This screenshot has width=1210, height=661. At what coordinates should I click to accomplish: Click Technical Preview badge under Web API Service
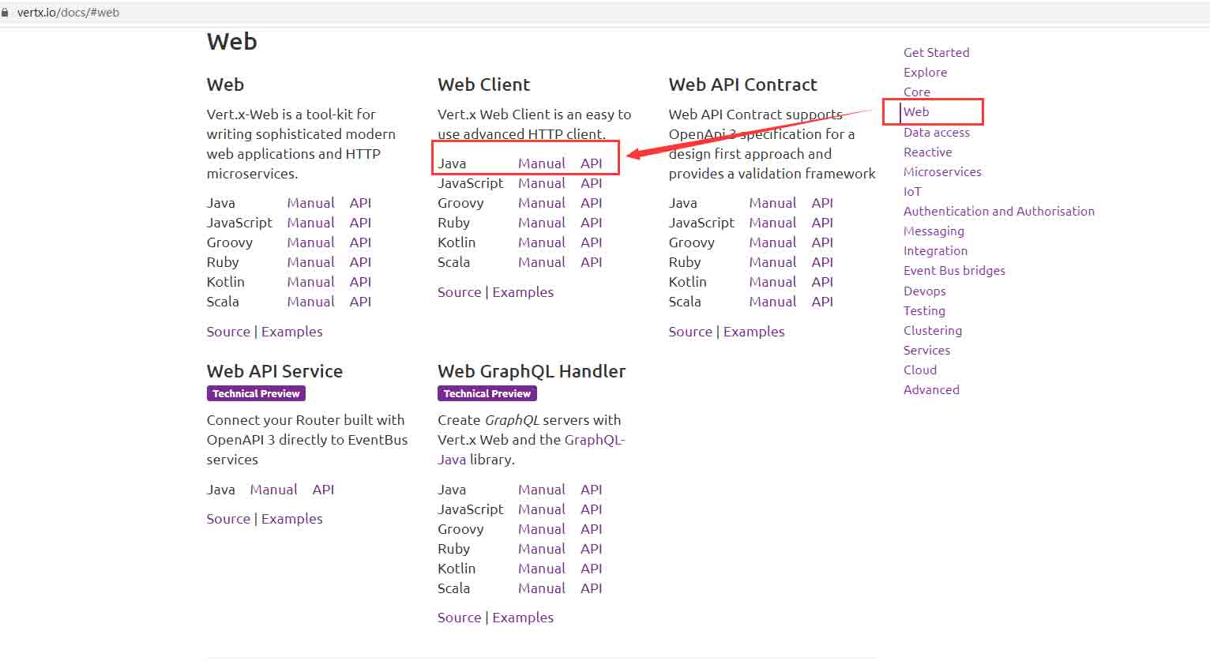point(256,393)
